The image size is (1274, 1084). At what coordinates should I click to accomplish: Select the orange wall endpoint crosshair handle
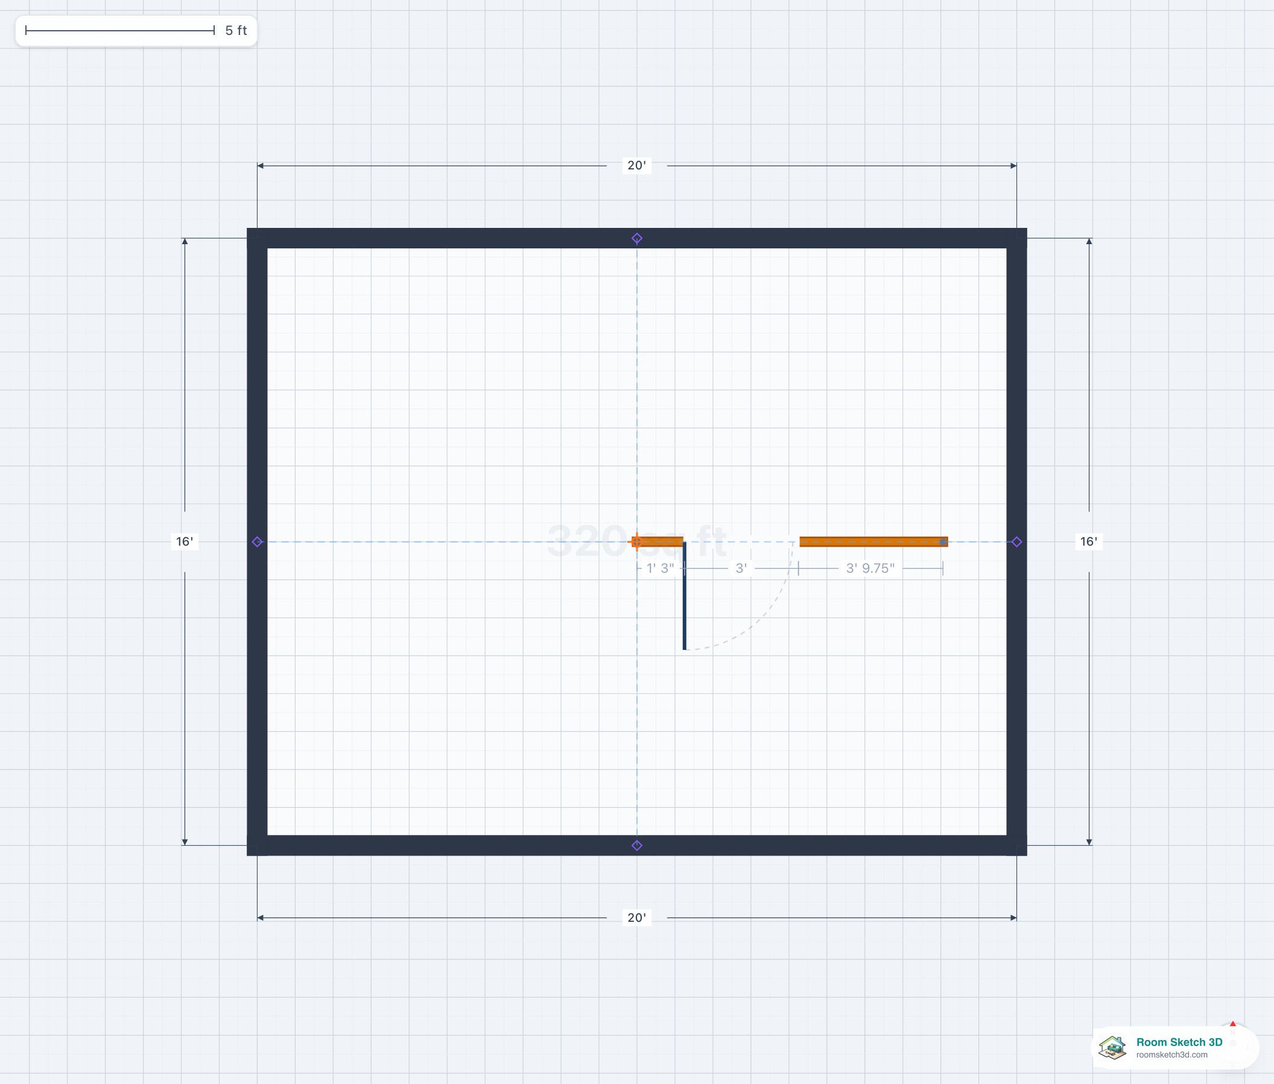click(637, 542)
